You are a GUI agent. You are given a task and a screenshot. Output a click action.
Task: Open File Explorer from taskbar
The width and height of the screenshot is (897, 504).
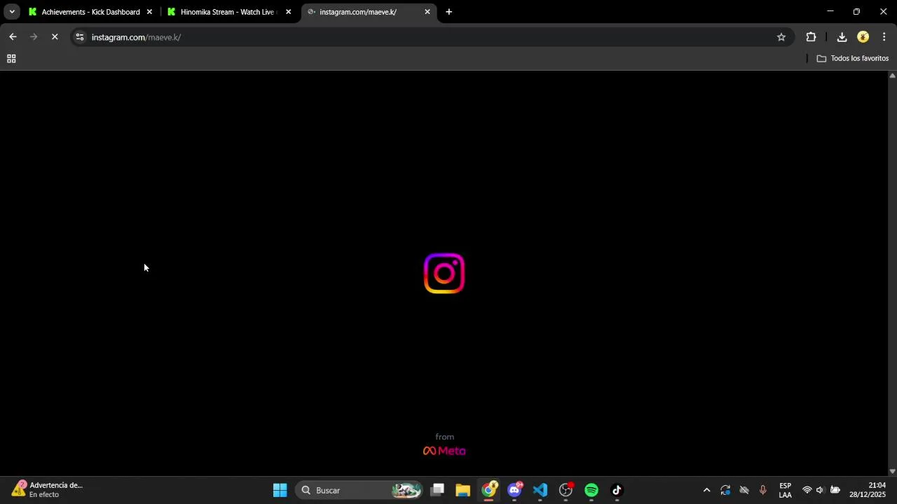(463, 490)
